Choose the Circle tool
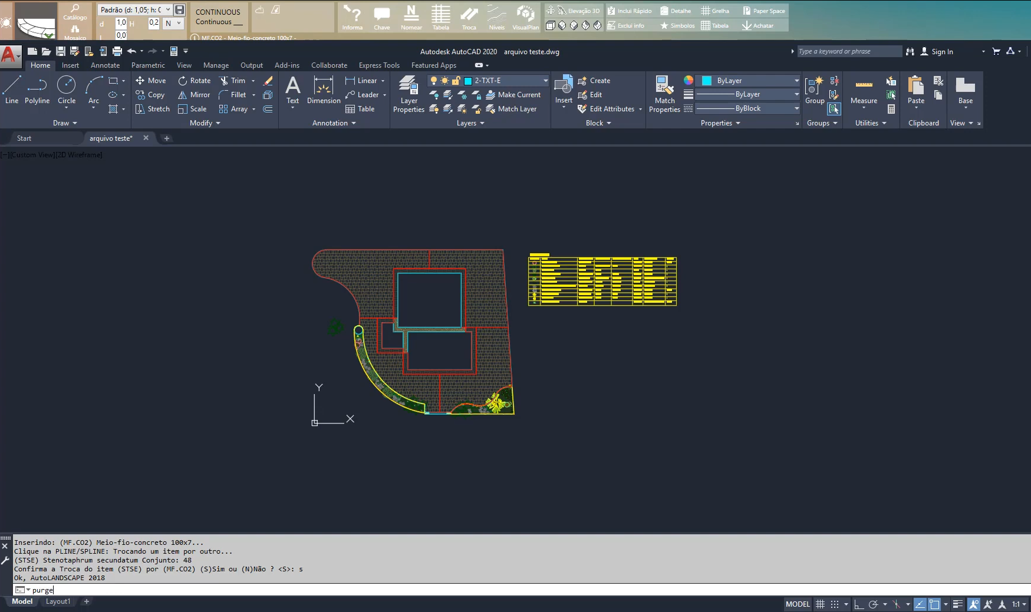Screen dimensions: 1031x612 [66, 90]
